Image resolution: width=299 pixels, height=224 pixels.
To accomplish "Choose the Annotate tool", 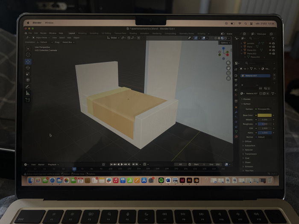I will click(28, 87).
